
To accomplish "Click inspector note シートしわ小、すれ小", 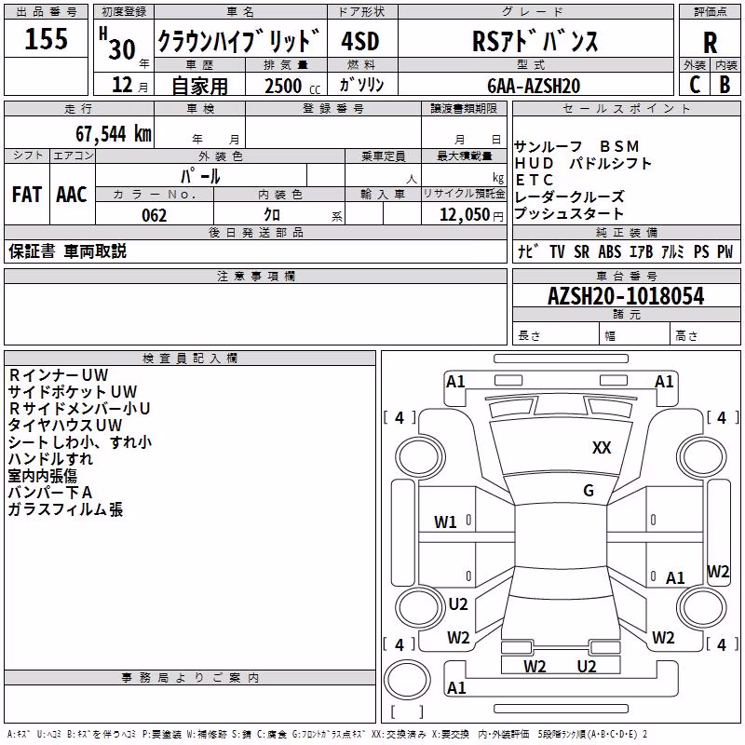I will [80, 441].
